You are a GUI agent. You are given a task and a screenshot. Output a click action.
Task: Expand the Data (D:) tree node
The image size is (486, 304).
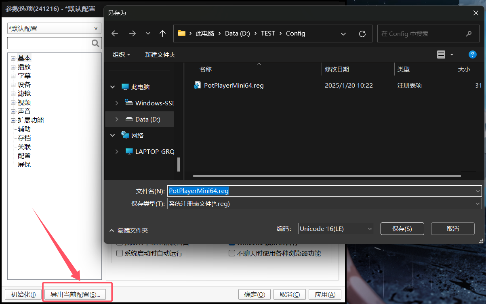tap(117, 119)
